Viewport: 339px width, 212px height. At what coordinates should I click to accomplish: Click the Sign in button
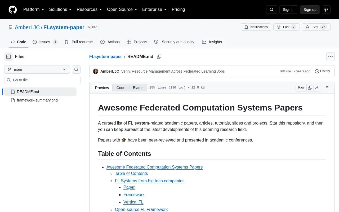(288, 10)
